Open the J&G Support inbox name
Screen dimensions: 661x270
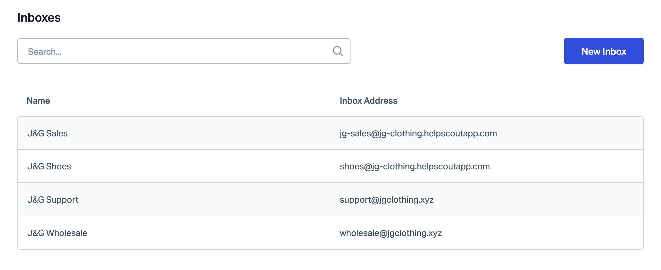pos(53,200)
